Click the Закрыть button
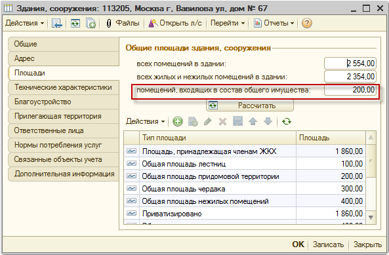The height and width of the screenshot is (255, 389). pos(367,245)
